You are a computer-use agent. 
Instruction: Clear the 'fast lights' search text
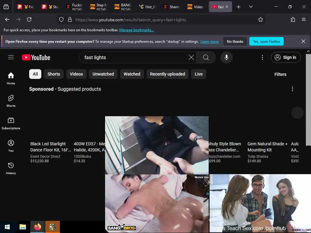tap(191, 57)
